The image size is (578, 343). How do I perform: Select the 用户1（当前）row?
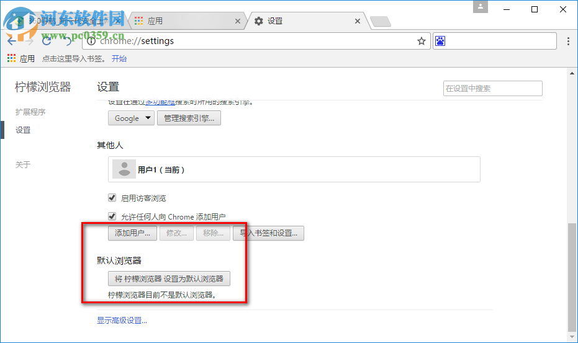[x=294, y=169]
